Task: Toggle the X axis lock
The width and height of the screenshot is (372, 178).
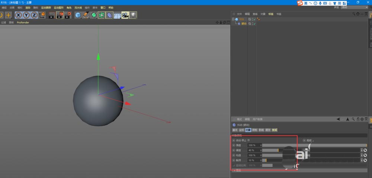Action: [18, 15]
